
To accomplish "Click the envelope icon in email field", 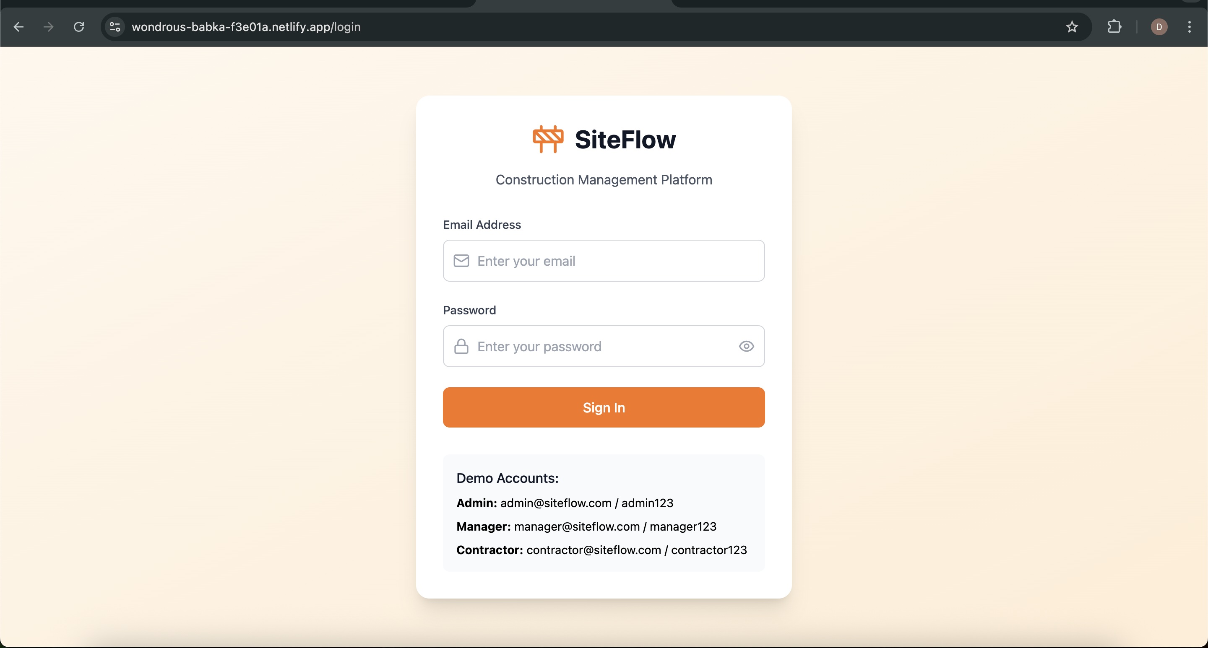I will [x=461, y=261].
